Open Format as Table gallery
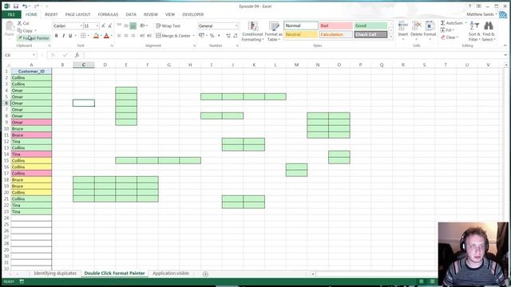The height and width of the screenshot is (287, 511). tap(273, 31)
